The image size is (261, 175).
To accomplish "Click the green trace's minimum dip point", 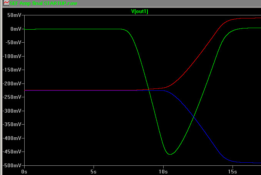I will coord(170,154).
